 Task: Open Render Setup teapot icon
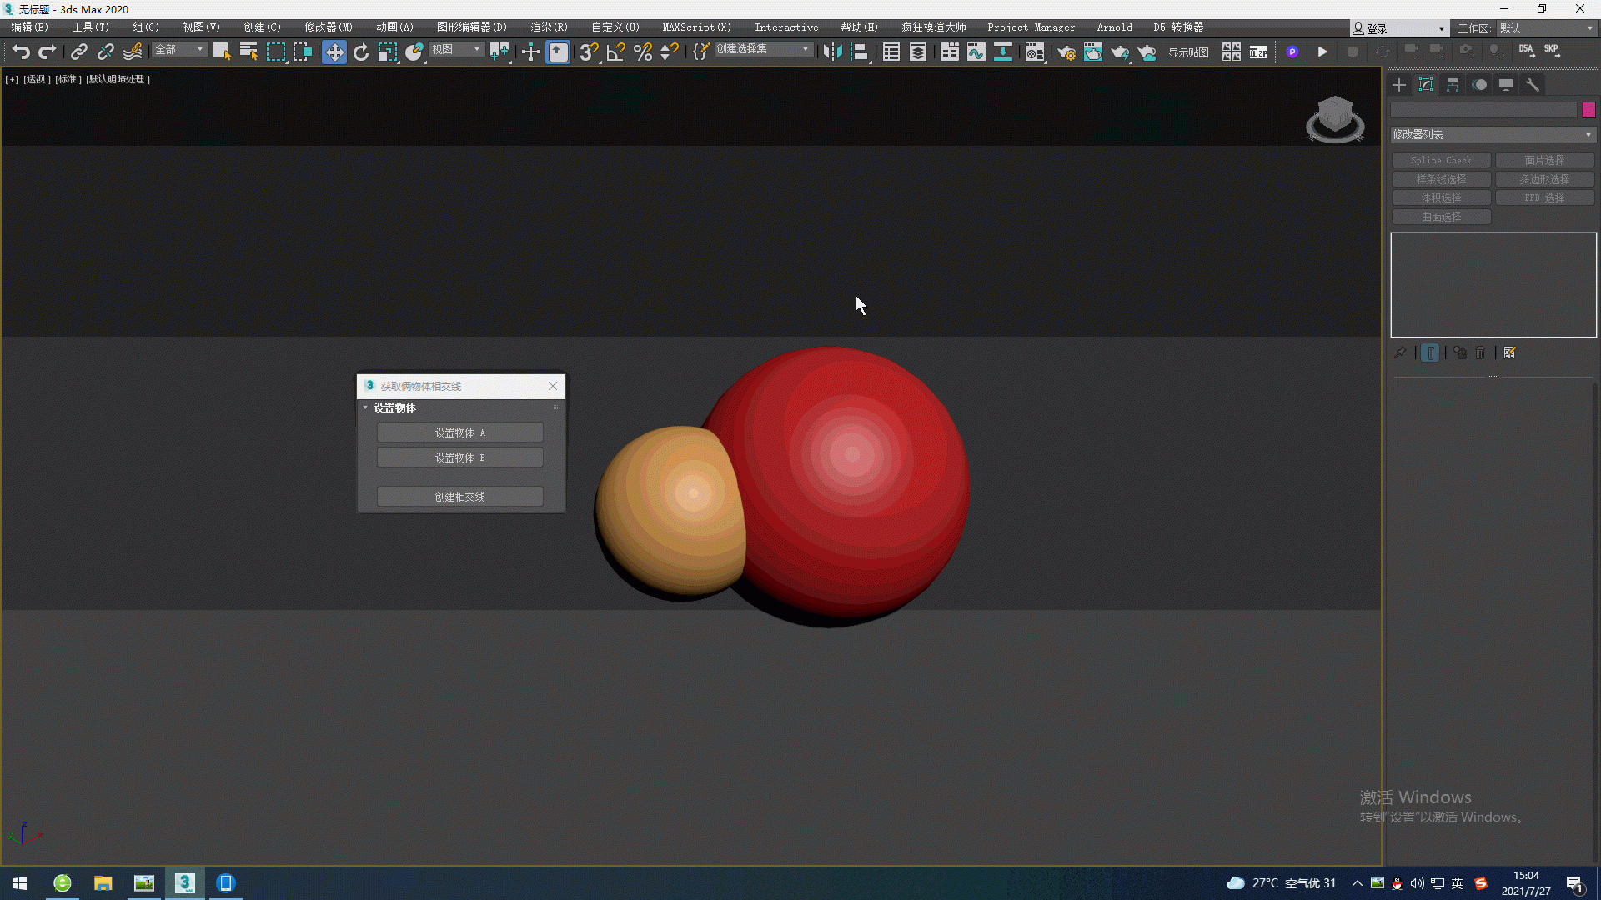1066,52
